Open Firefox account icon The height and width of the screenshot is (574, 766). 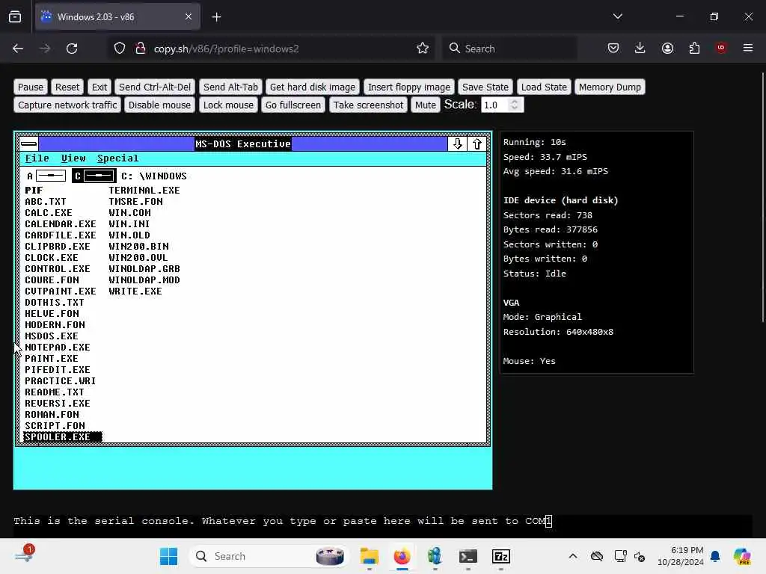click(667, 48)
